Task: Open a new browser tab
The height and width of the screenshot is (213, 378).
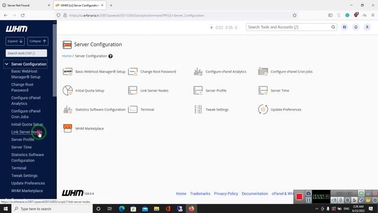Action: click(x=111, y=5)
